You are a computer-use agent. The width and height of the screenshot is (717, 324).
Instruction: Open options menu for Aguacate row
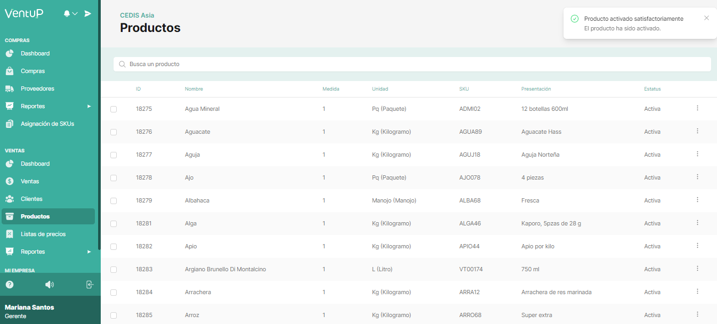(x=697, y=131)
